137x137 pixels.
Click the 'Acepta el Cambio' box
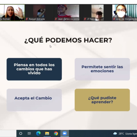(34, 100)
